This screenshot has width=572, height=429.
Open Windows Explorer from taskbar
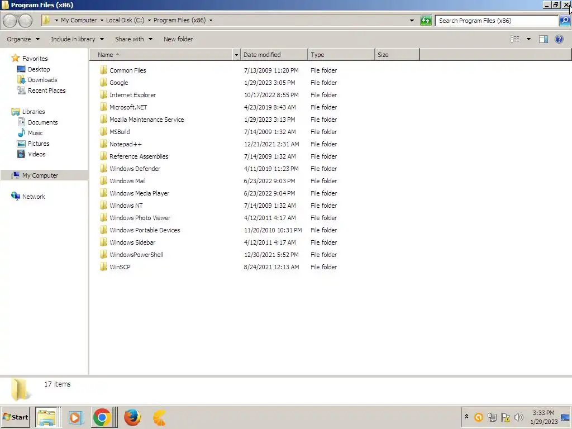(46, 417)
